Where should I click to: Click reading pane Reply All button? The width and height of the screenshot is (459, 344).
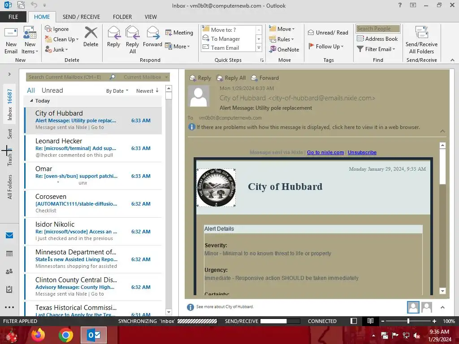(231, 78)
